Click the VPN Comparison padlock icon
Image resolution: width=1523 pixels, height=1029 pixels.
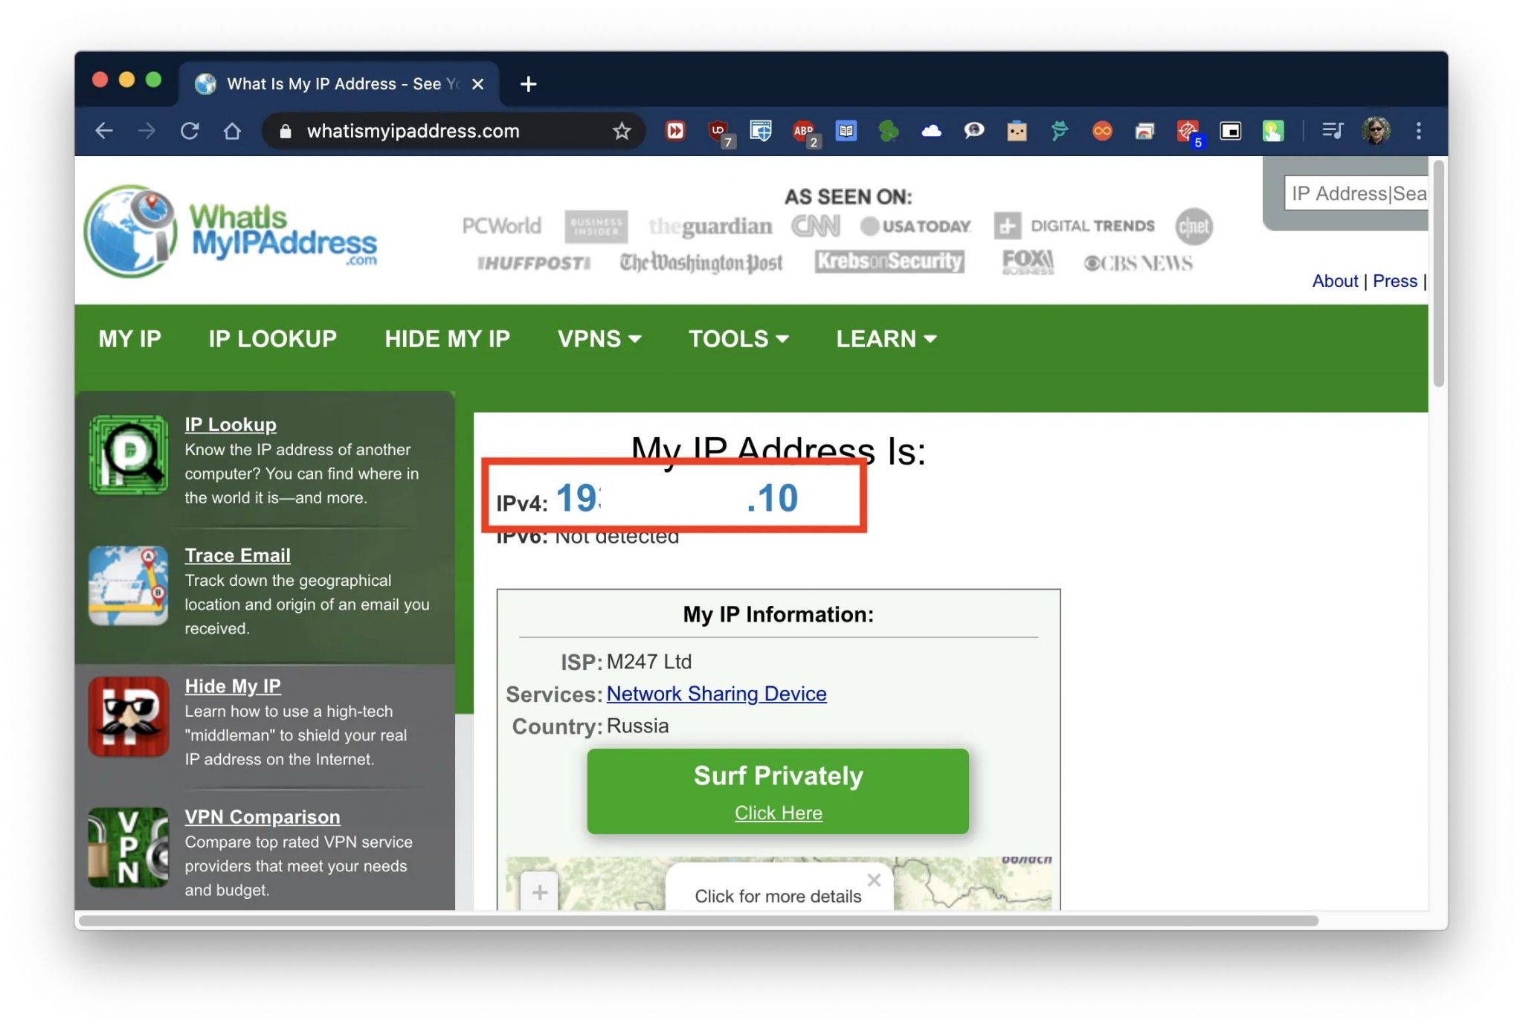129,848
